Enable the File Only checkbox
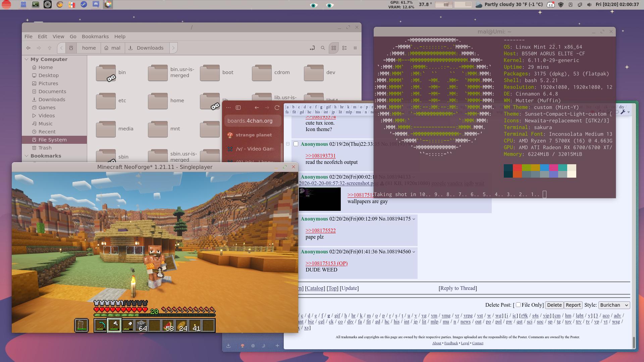The image size is (644, 362). (x=518, y=305)
